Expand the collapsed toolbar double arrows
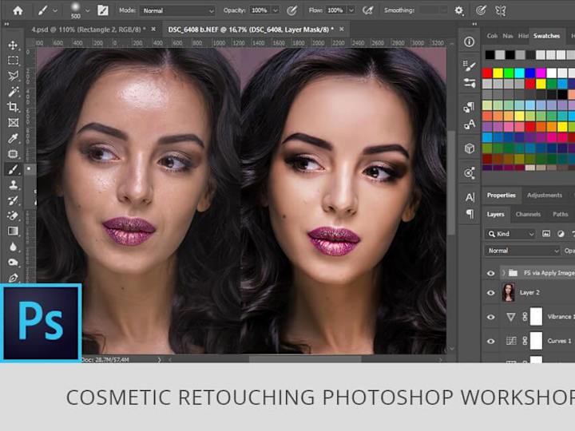Viewport: 575px width, 431px height. 6,24
